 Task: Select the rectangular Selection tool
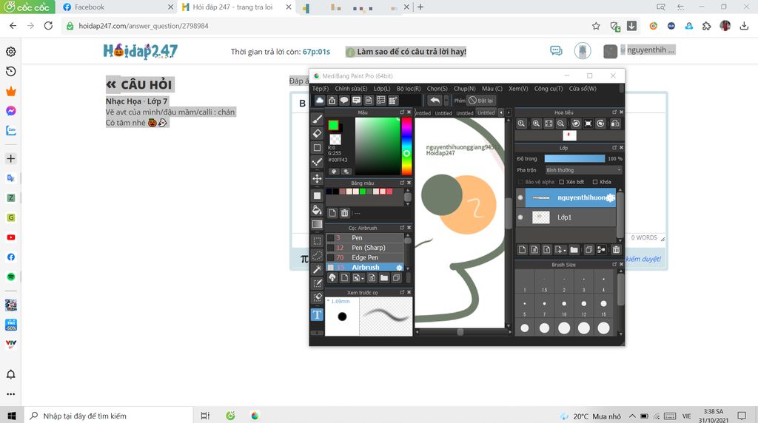point(317,241)
